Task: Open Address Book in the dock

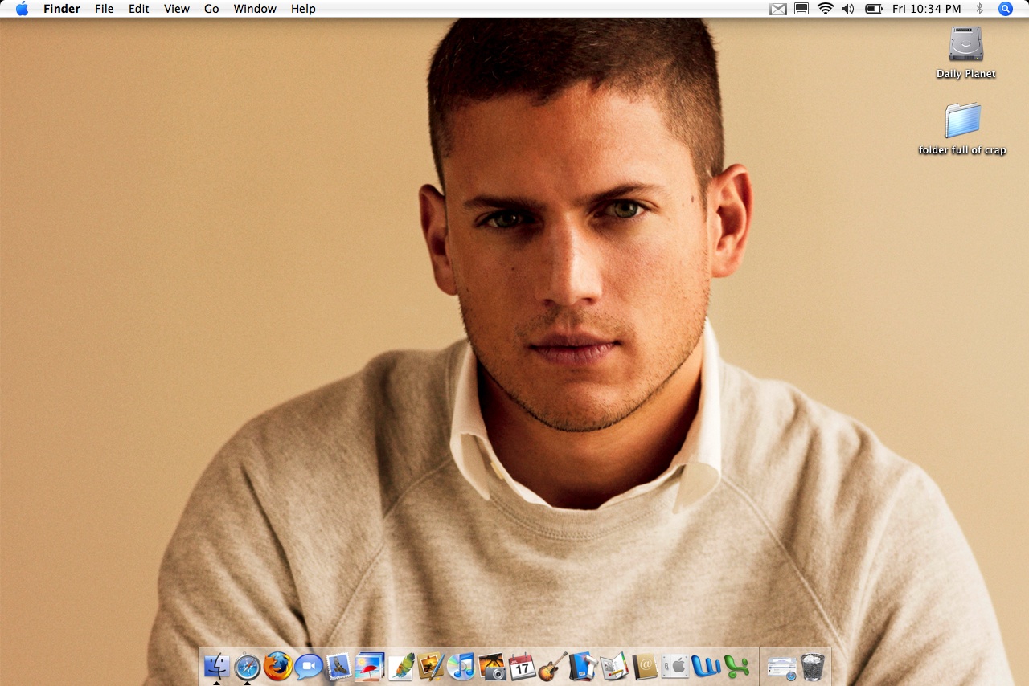Action: click(x=645, y=666)
